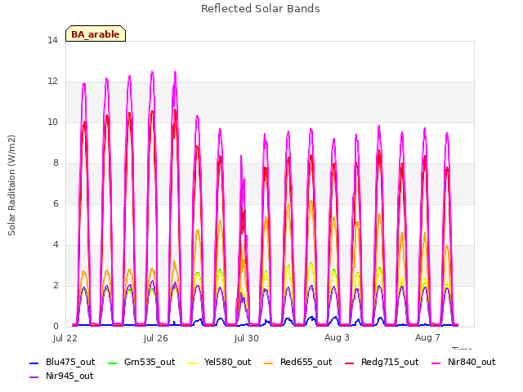Image resolution: width=523 pixels, height=392 pixels.
Task: Click the Aug 7 x-axis tick label
Action: coord(427,337)
